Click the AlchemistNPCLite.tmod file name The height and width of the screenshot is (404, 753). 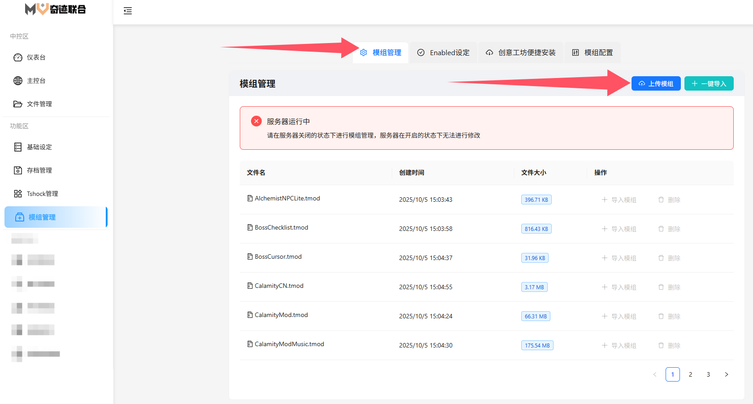pyautogui.click(x=287, y=198)
